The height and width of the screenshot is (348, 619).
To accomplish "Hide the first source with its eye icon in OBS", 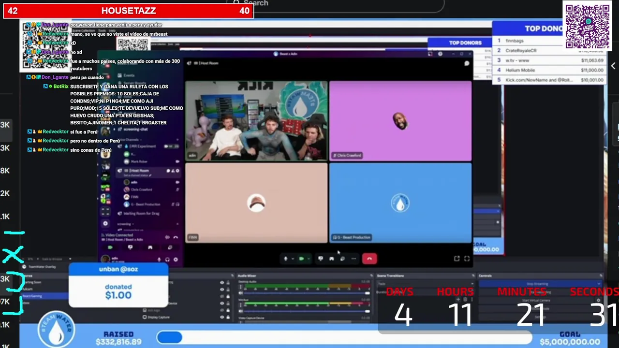I will coord(222,283).
